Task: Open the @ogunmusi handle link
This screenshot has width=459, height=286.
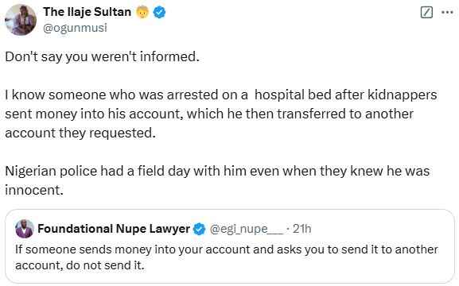Action: point(75,28)
